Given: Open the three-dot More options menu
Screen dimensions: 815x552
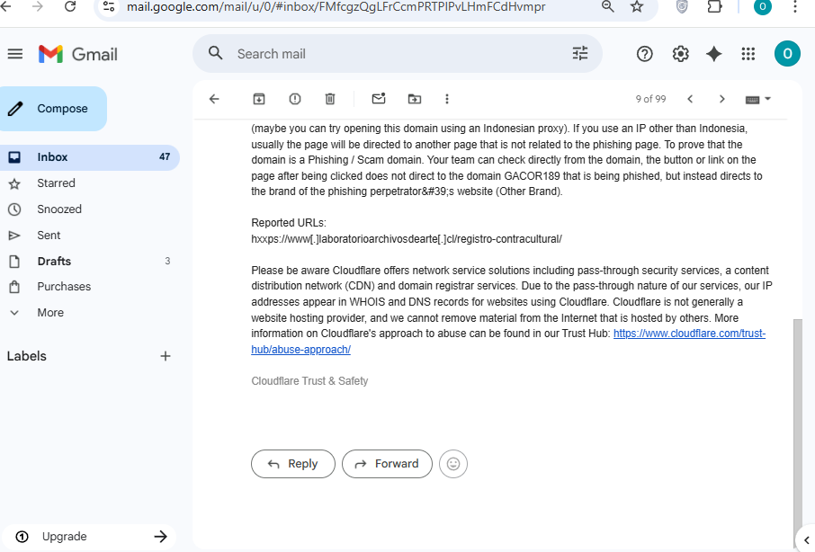Looking at the screenshot, I should pos(447,99).
